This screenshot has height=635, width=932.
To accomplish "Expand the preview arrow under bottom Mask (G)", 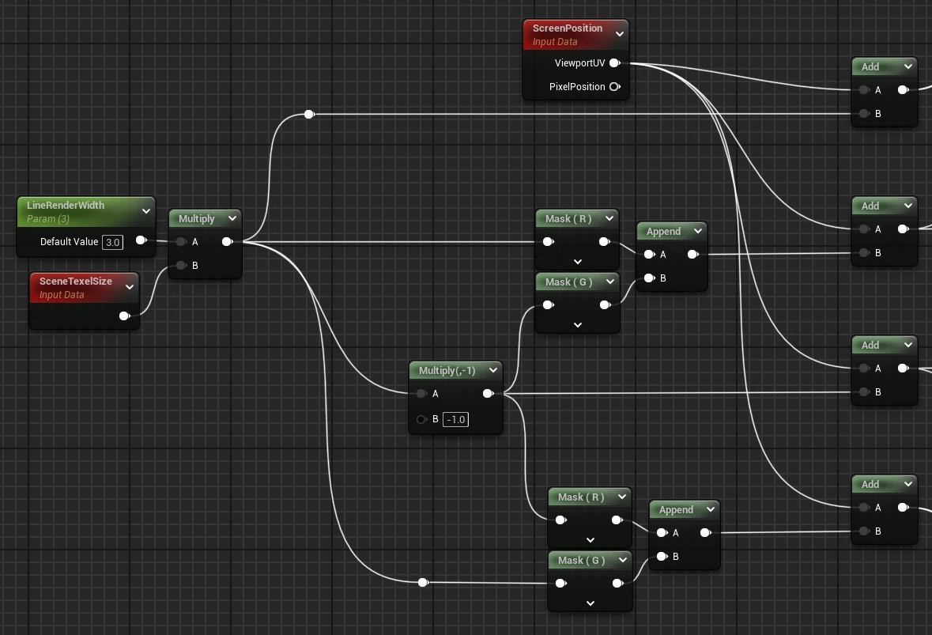I will coord(591,603).
